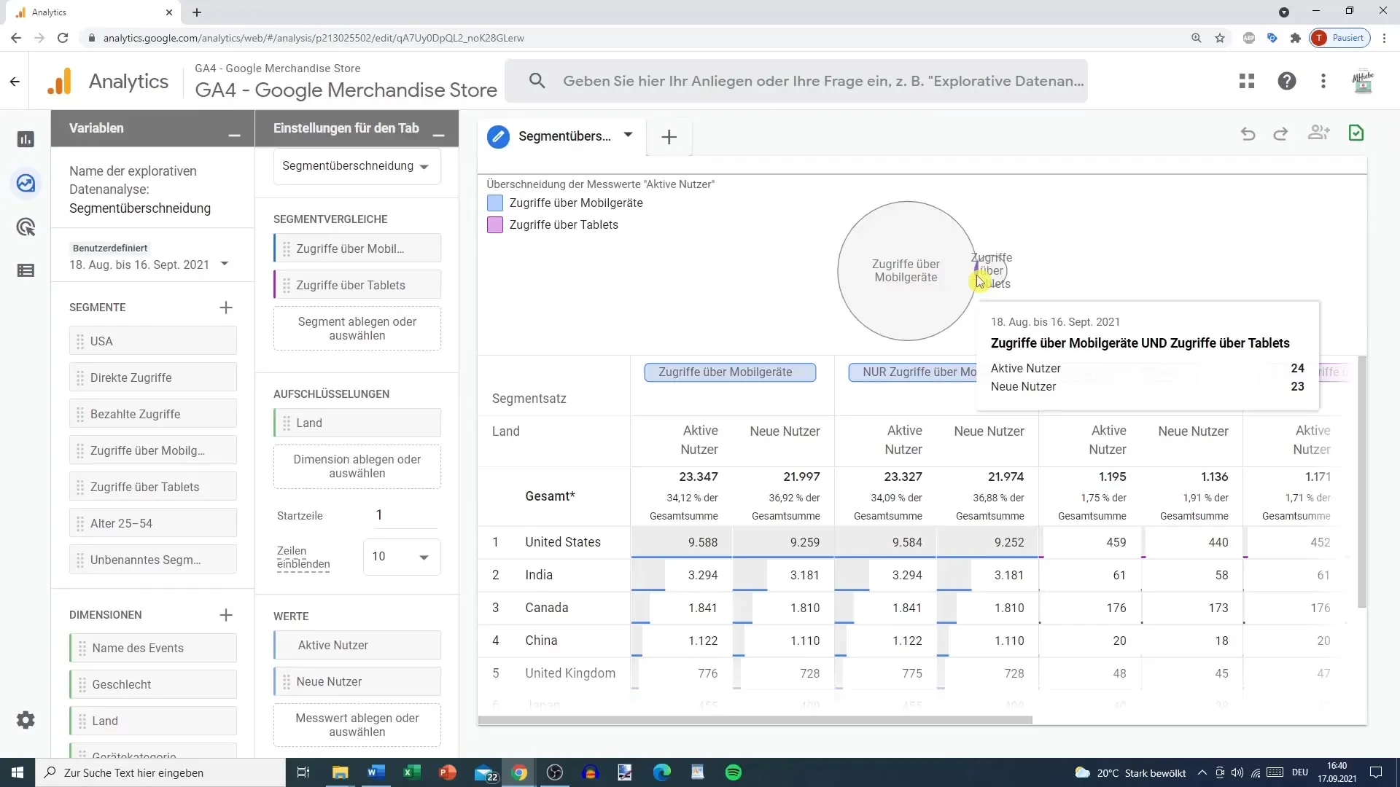Select Alter 25–54 segment
This screenshot has width=1400, height=787.
coord(153,523)
